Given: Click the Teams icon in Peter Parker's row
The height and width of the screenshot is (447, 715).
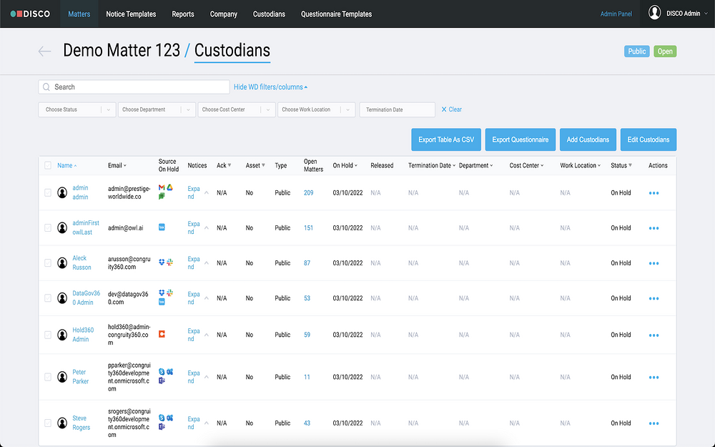Looking at the screenshot, I should tap(162, 380).
